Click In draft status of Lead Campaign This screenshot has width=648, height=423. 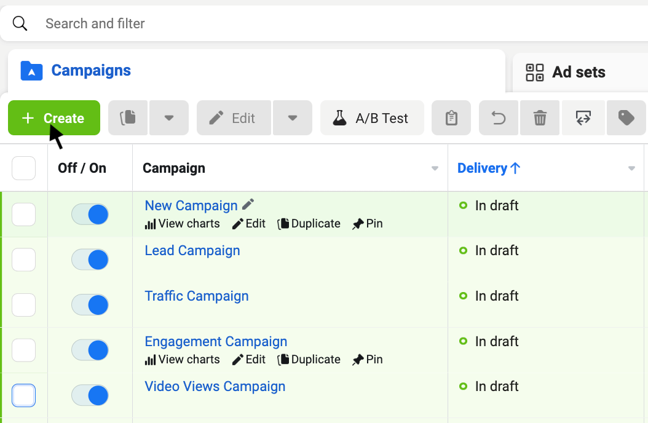click(x=489, y=250)
